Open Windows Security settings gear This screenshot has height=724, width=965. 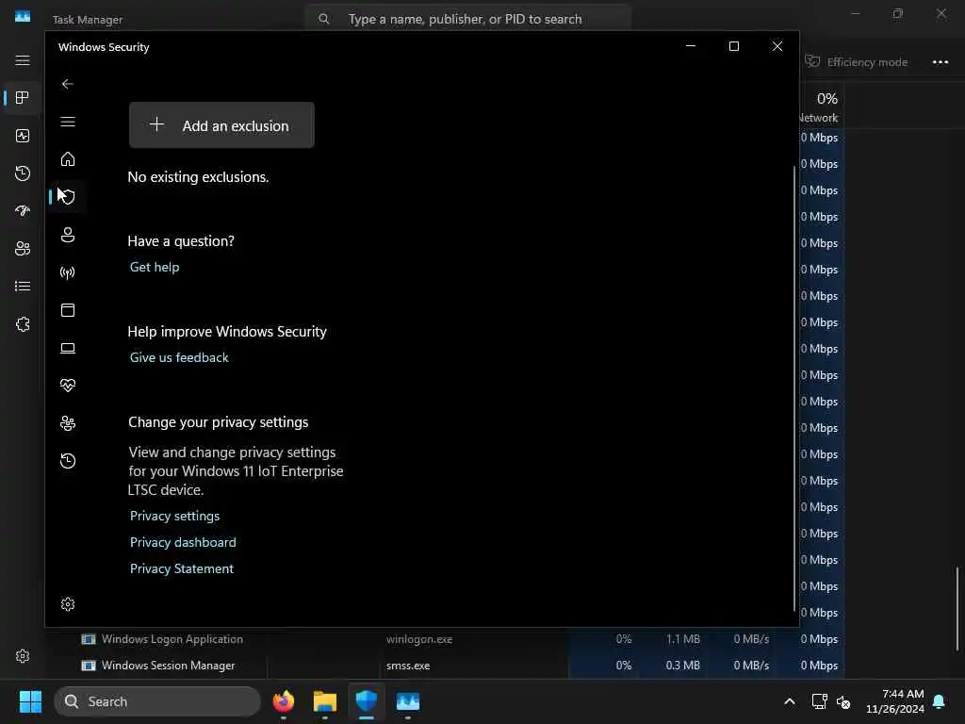[x=68, y=604]
